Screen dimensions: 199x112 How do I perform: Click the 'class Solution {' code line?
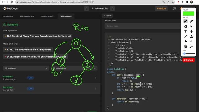[x=117, y=69]
